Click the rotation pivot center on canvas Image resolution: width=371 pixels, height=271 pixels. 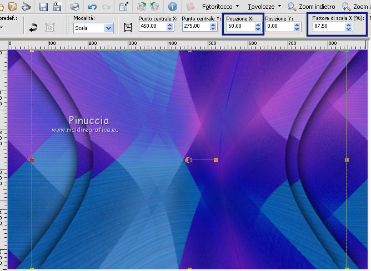click(188, 160)
